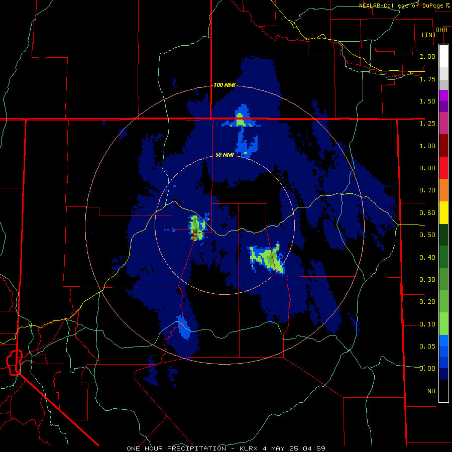Select the orange legend swatch
Viewport: 452px width, 452px height.
tap(443, 190)
